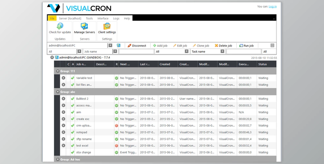Run the test excel job with its play icon
Screen dimensions: 324x164
pyautogui.click(x=63, y=145)
